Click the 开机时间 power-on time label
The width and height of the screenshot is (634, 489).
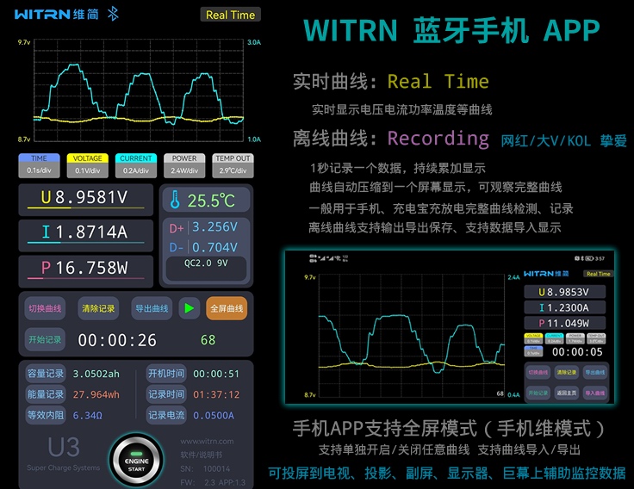coord(166,374)
